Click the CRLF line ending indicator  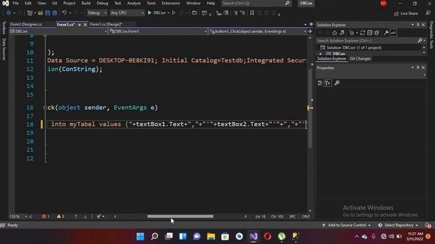point(305,216)
